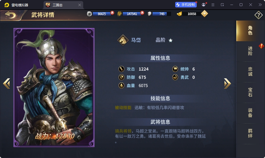265x158 pixels.
Task: Close the 三国志 emulator tab
Action: coord(79,5)
